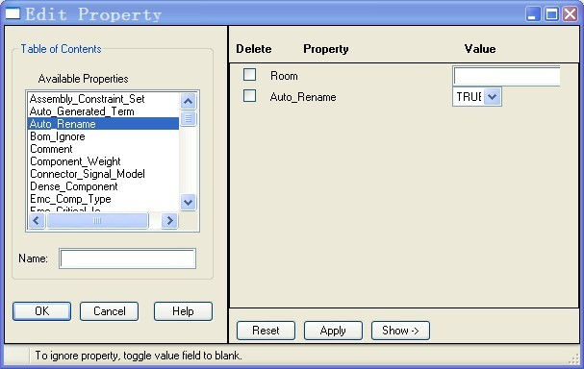This screenshot has width=584, height=369.
Task: Select Auto_Generated_Term in the list
Action: (103, 111)
